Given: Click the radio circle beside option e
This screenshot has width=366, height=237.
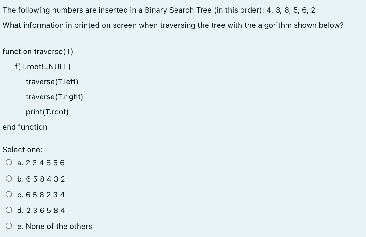Looking at the screenshot, I should 9,226.
